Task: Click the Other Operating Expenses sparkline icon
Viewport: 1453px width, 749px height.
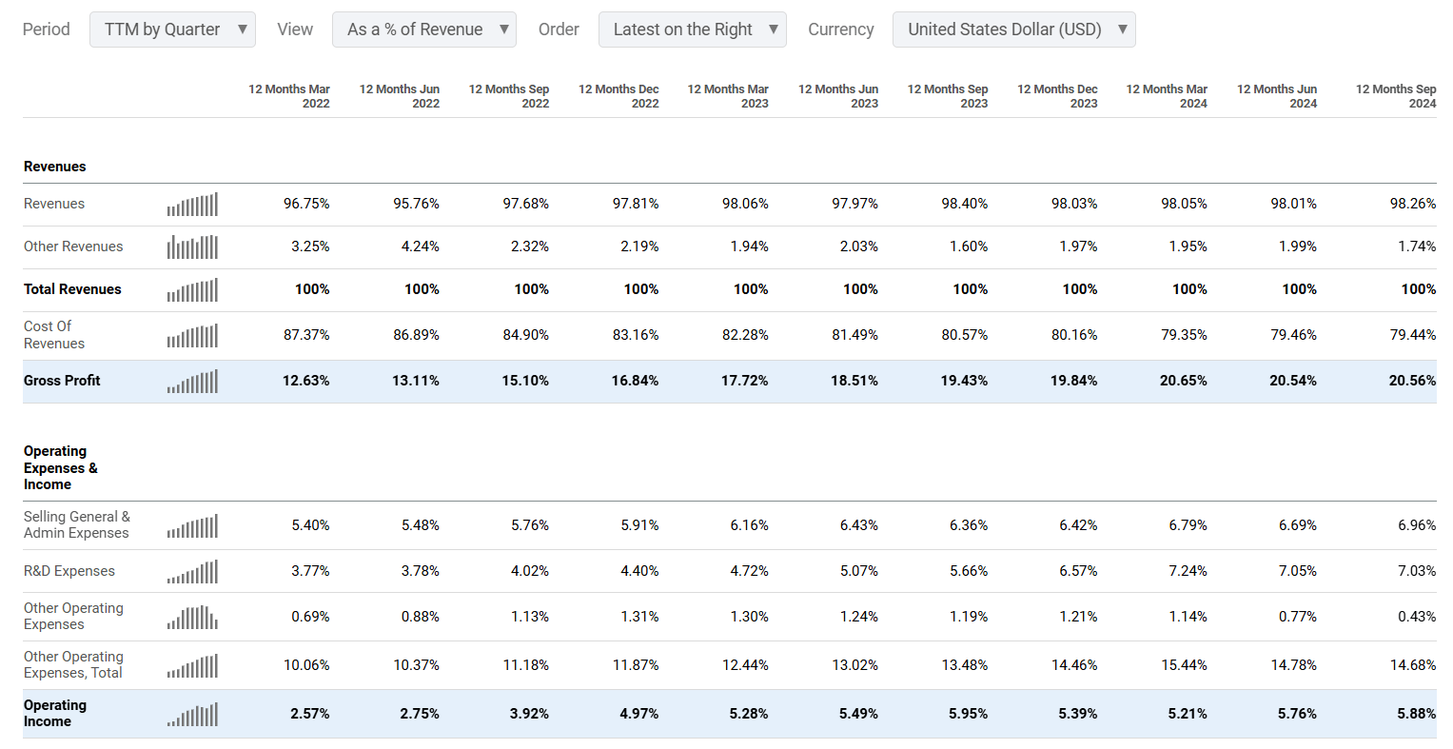Action: click(192, 618)
